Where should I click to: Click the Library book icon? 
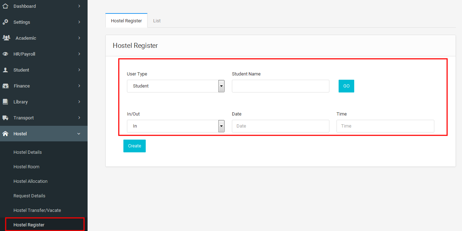[x=5, y=102]
